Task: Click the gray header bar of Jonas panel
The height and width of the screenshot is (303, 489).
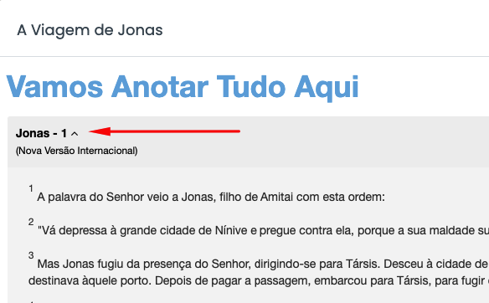Action: [248, 141]
